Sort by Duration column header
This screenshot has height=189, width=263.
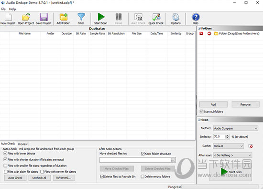tap(67, 33)
